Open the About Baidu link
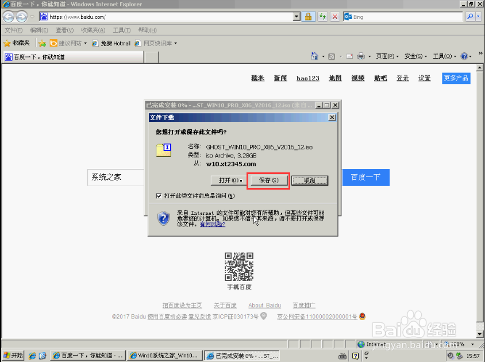 [265, 305]
